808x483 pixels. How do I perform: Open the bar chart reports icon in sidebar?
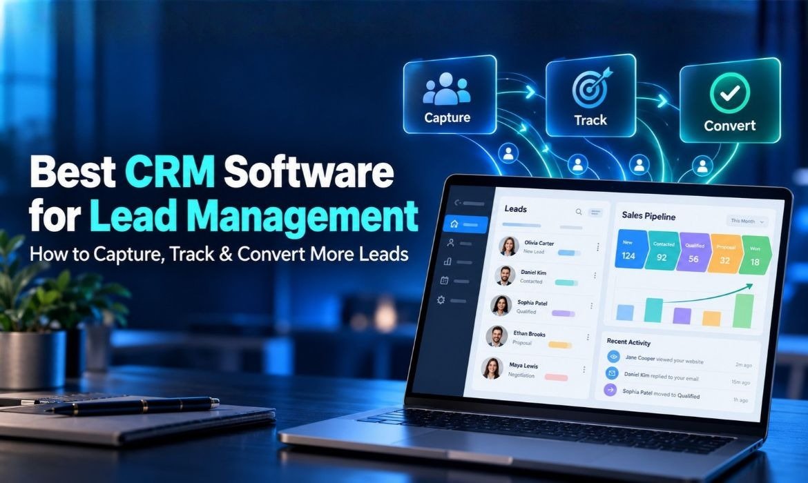point(448,262)
